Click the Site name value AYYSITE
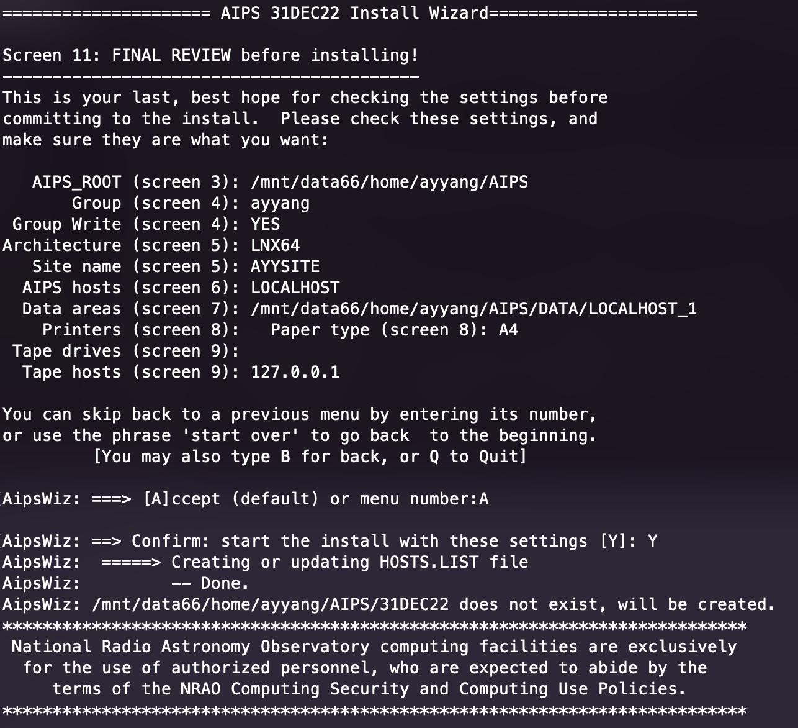The image size is (798, 728). click(285, 266)
